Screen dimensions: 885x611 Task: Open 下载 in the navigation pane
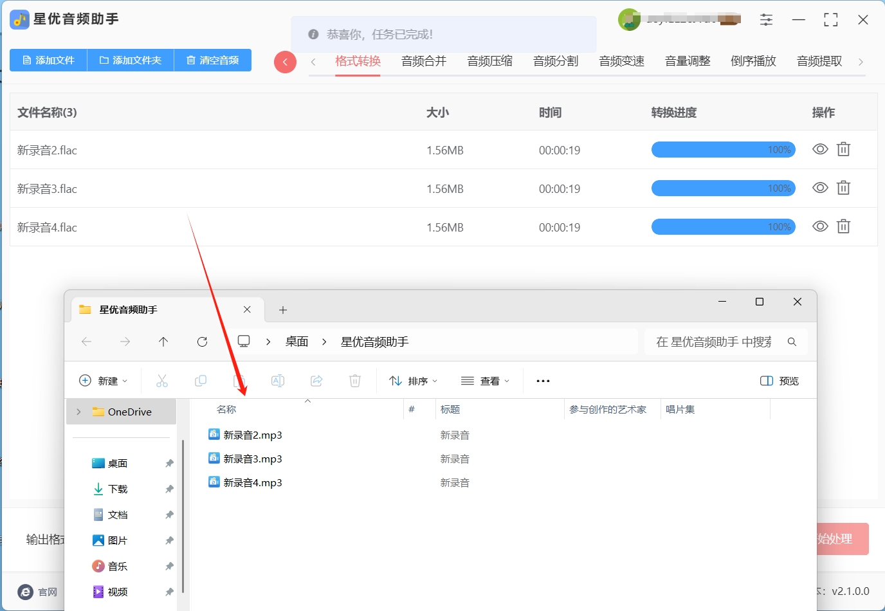coord(118,489)
